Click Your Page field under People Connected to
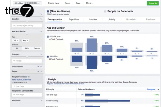The image size is (161, 107). (27, 86)
